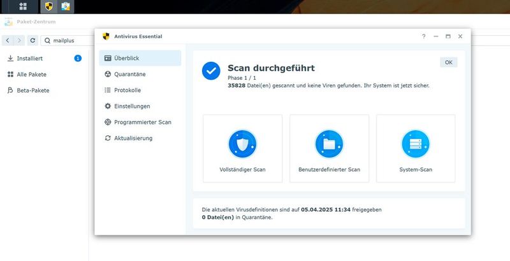The image size is (510, 261).
Task: Close the Antivirus Essential window
Action: (x=460, y=36)
